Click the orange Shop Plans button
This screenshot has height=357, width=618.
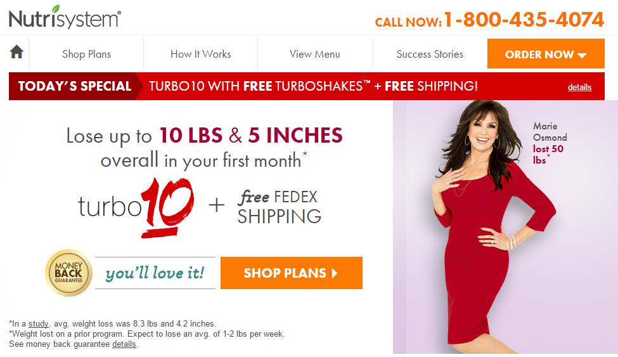pyautogui.click(x=292, y=273)
